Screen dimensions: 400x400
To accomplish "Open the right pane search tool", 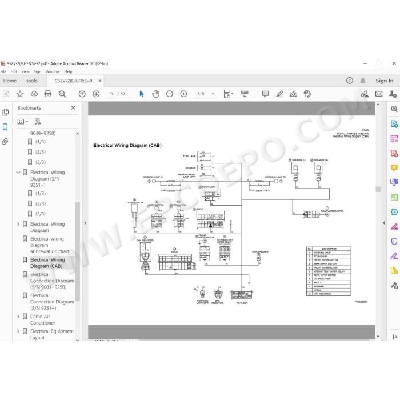I will coord(394,109).
